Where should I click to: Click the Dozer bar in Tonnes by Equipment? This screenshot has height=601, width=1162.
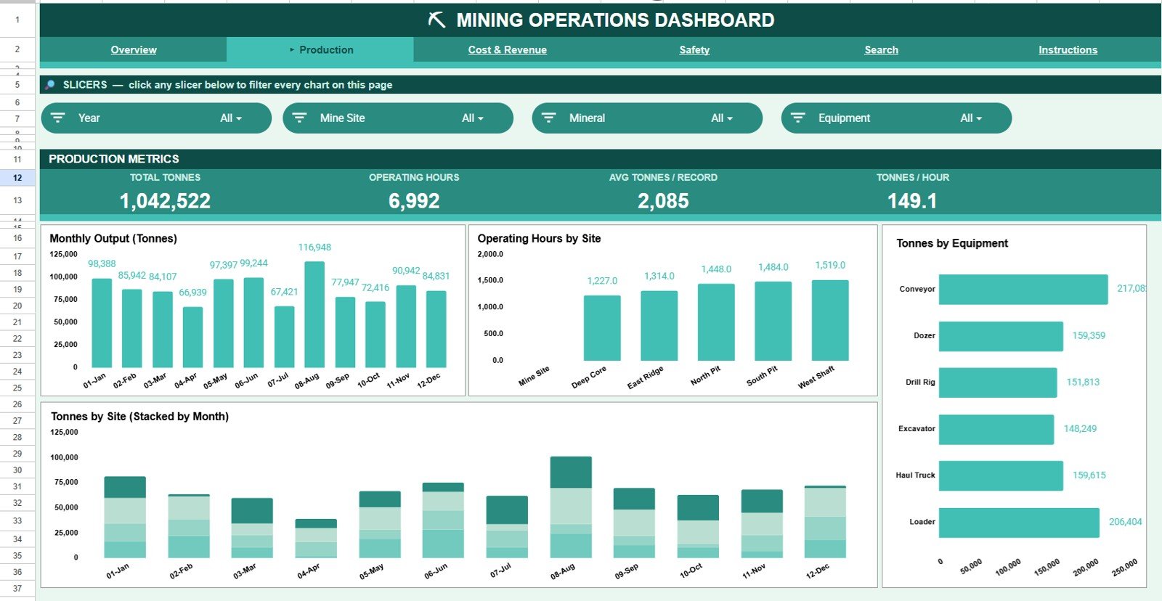(x=1001, y=336)
